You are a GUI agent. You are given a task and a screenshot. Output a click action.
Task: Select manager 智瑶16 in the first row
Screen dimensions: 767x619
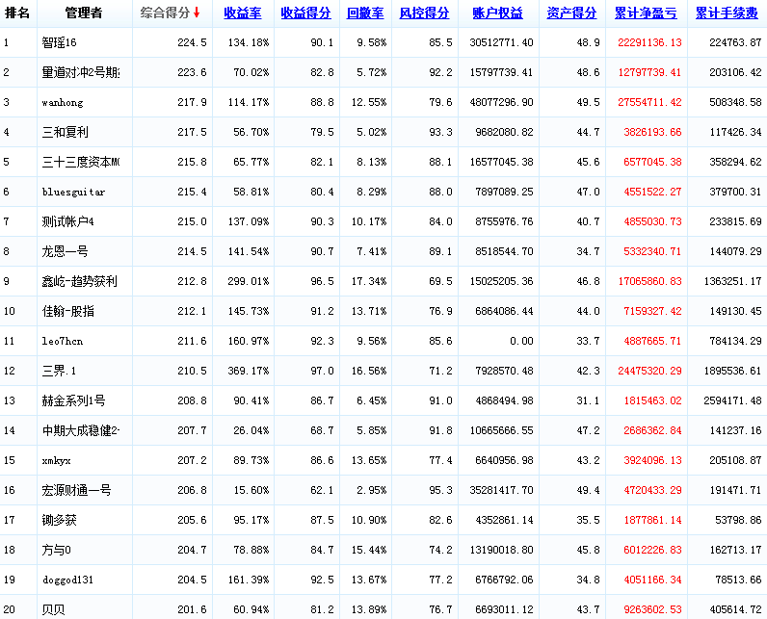tap(59, 43)
